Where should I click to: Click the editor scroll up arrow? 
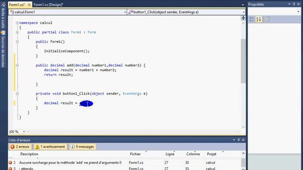[243, 23]
